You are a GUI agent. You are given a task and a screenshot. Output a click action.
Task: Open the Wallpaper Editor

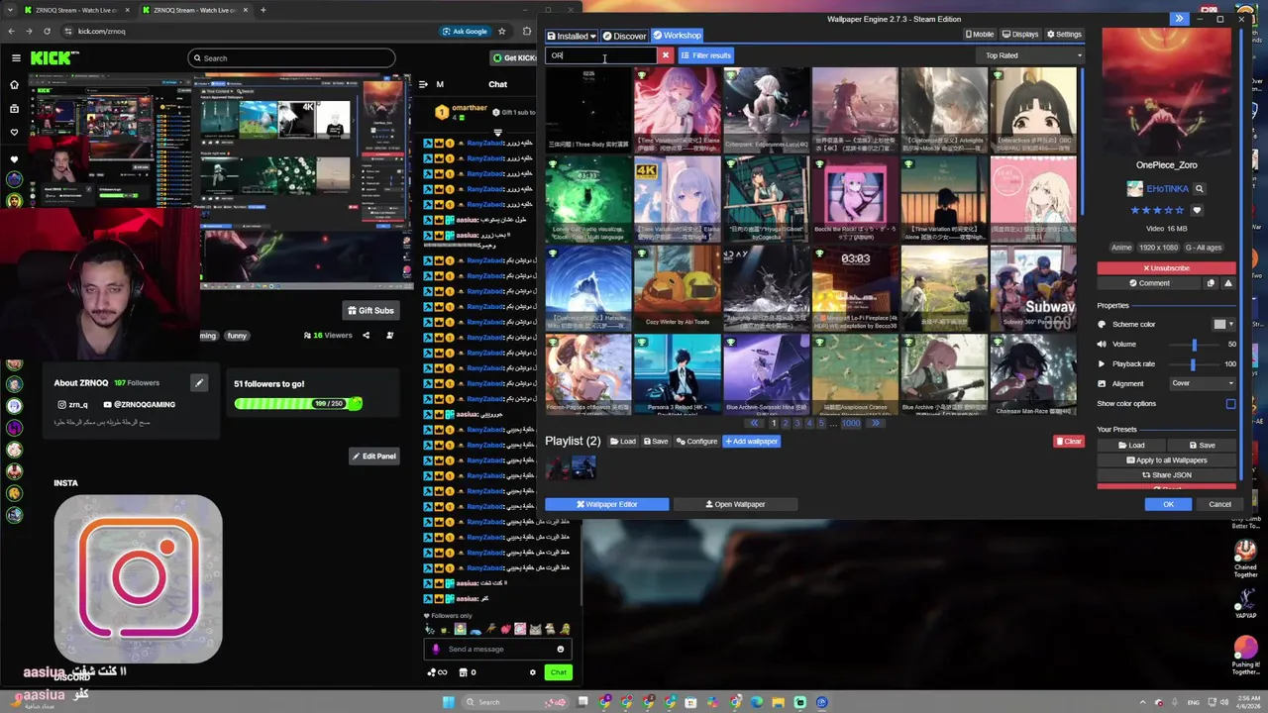tap(606, 504)
